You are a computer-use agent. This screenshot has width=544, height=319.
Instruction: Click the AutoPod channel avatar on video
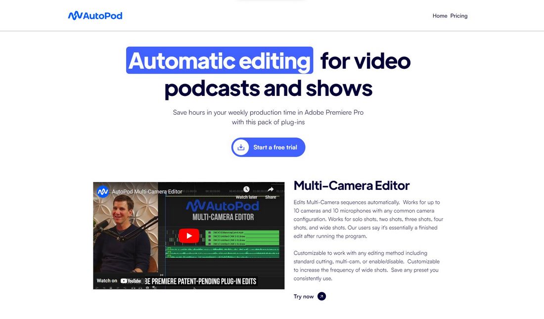click(x=103, y=191)
